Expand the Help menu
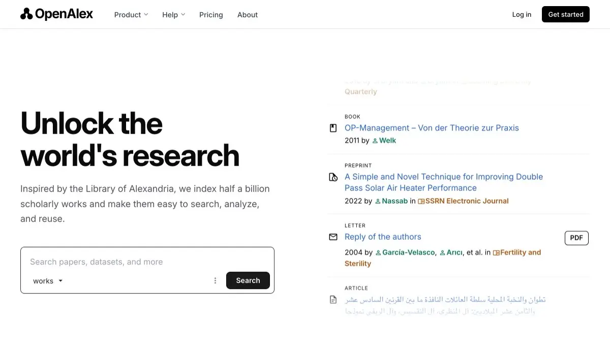 coord(174,15)
